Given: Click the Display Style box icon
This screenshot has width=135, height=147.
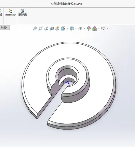Looking at the screenshot, I should [x=72, y=28].
